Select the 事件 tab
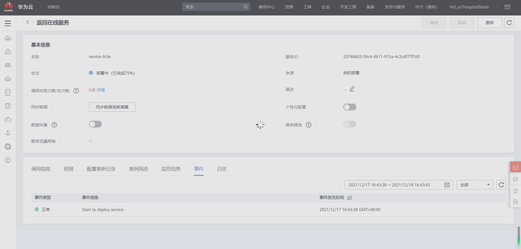The width and height of the screenshot is (521, 249). point(199,169)
